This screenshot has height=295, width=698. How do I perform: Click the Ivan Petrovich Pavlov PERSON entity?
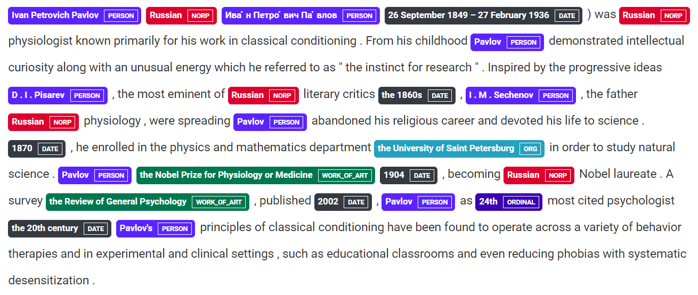pos(75,15)
